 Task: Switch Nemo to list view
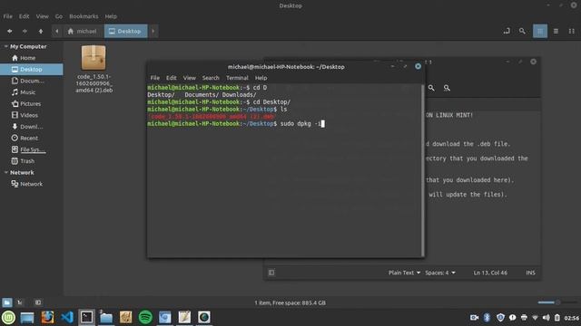click(556, 32)
